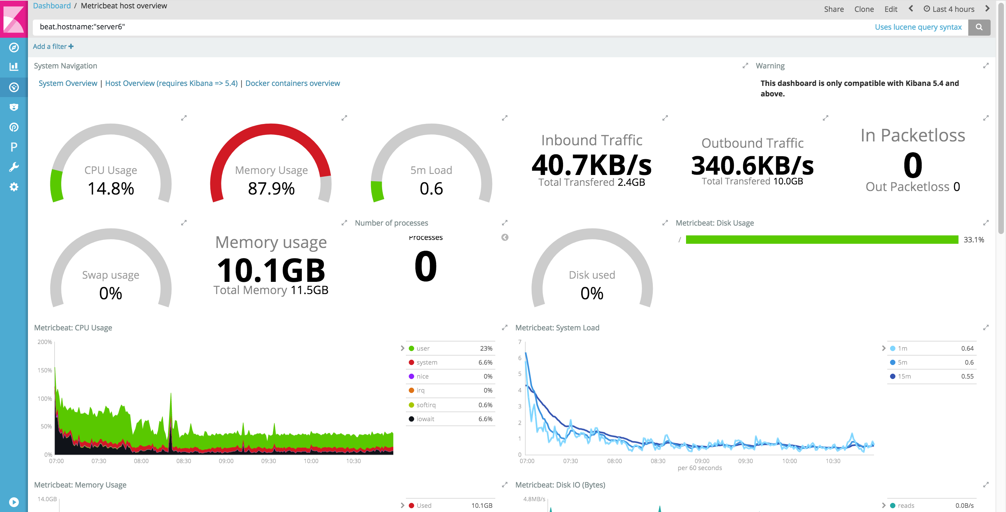Click Add a filter
Image resolution: width=1006 pixels, height=512 pixels.
pos(53,46)
